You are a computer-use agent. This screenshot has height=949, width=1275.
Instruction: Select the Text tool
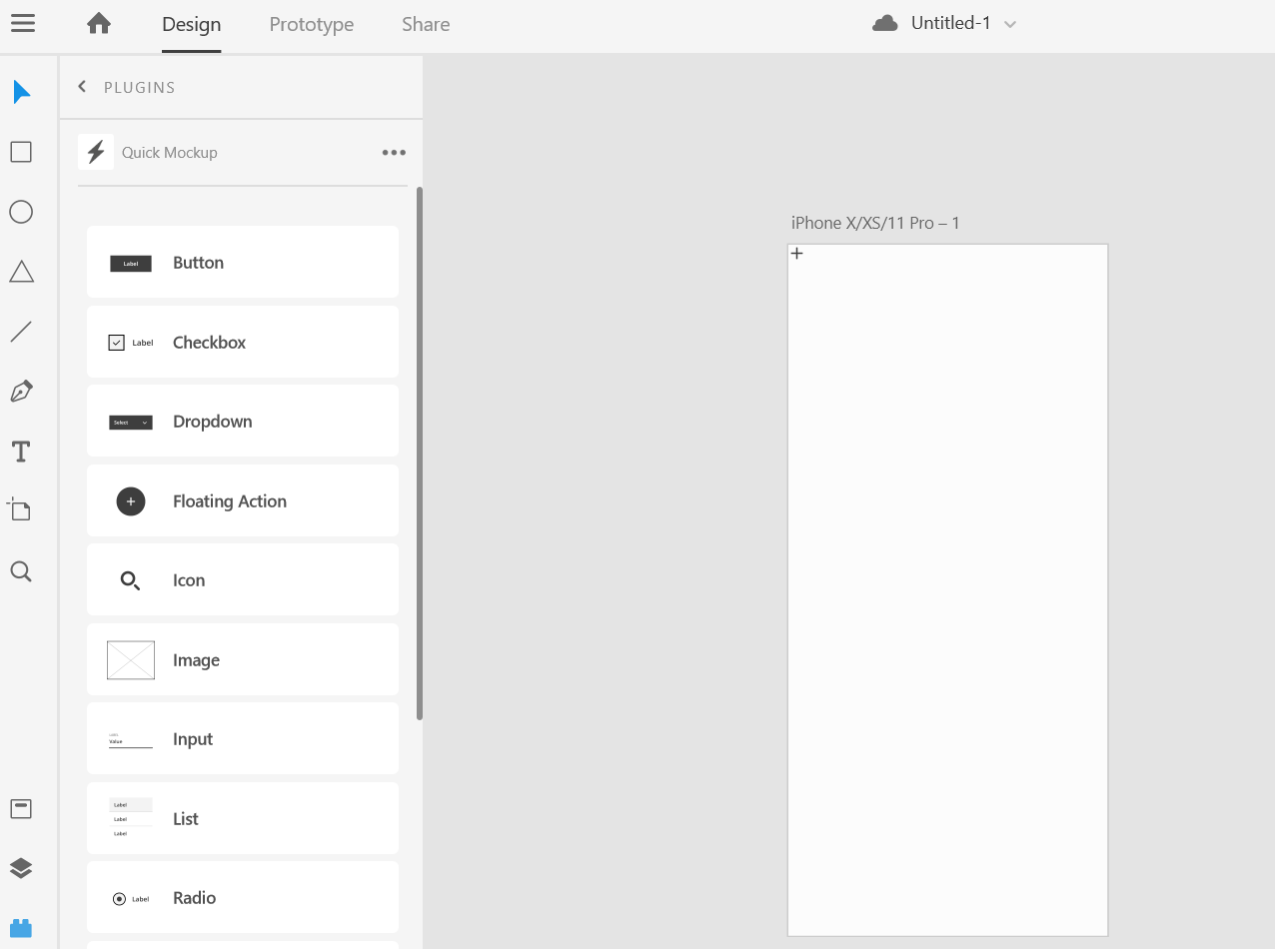tap(20, 452)
